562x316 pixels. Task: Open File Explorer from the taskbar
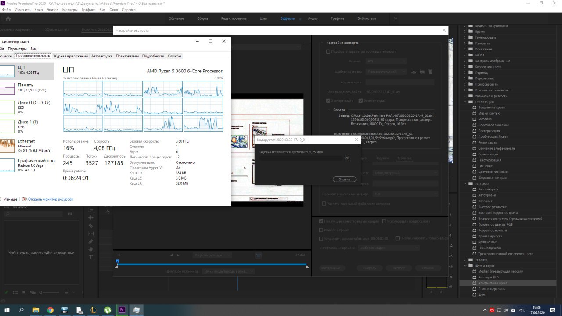tap(36, 310)
